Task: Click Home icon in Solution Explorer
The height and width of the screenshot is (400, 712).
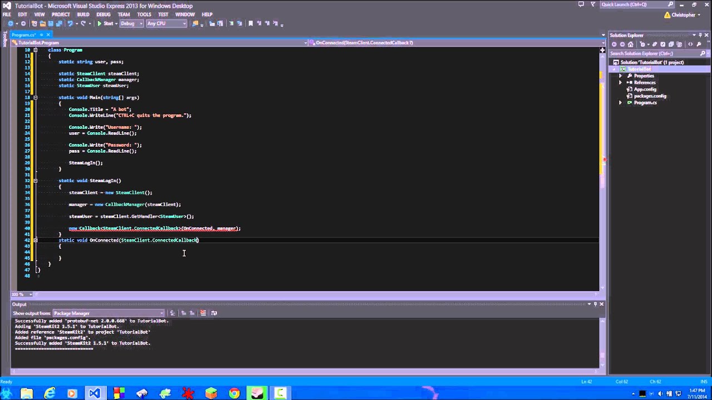Action: [630, 44]
